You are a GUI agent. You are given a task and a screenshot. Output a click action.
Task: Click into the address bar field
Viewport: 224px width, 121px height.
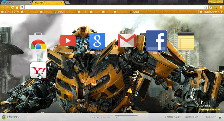click(114, 7)
